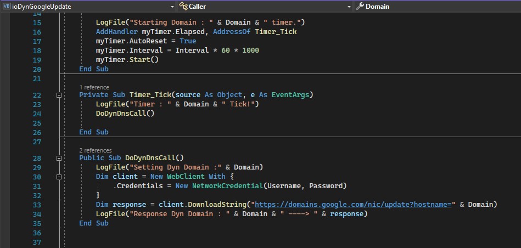Click the '2 references' CodeLens above DoDynDnsCall

pyautogui.click(x=96, y=150)
